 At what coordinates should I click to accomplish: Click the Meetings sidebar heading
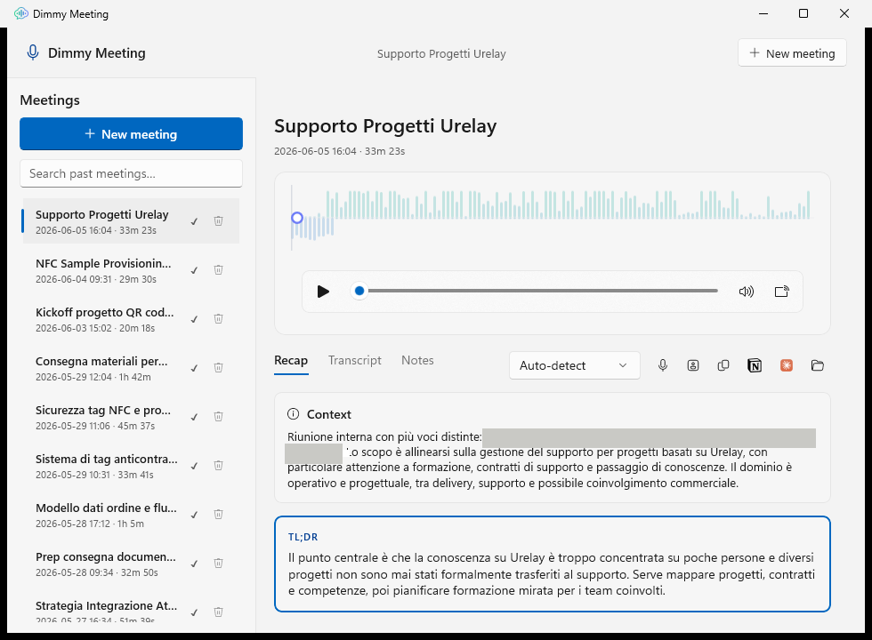(50, 100)
